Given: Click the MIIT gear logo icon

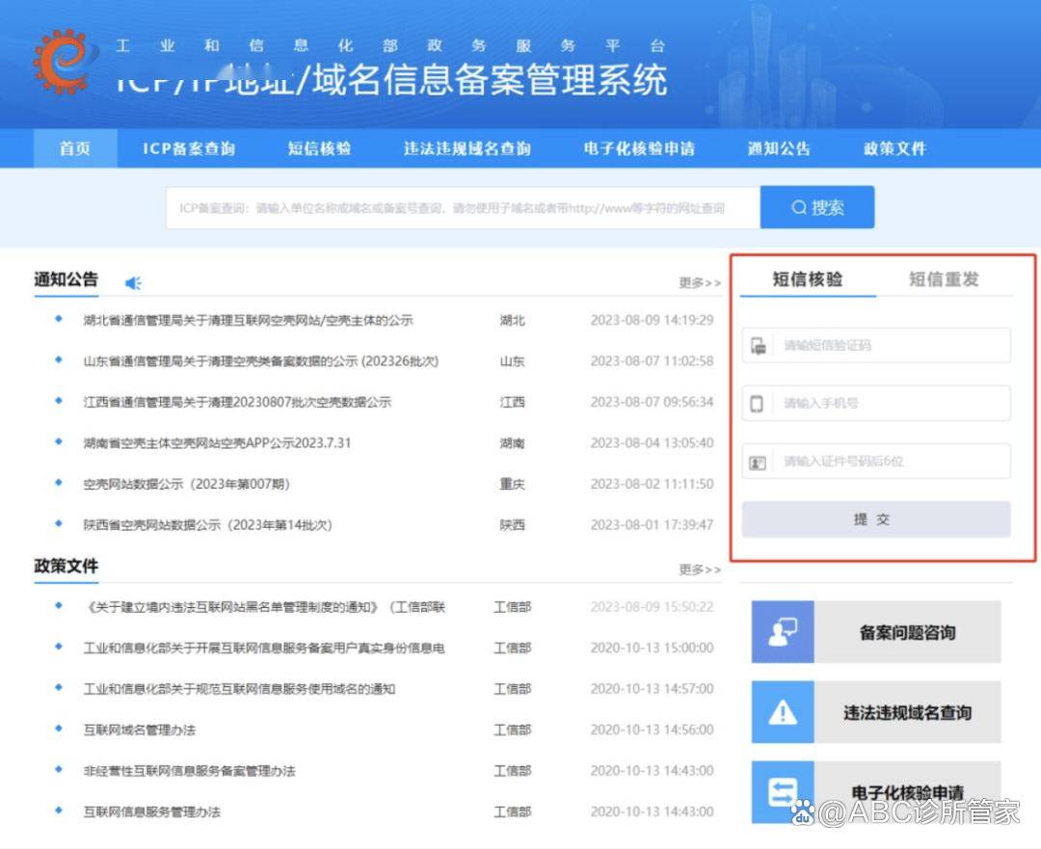Looking at the screenshot, I should tap(64, 61).
